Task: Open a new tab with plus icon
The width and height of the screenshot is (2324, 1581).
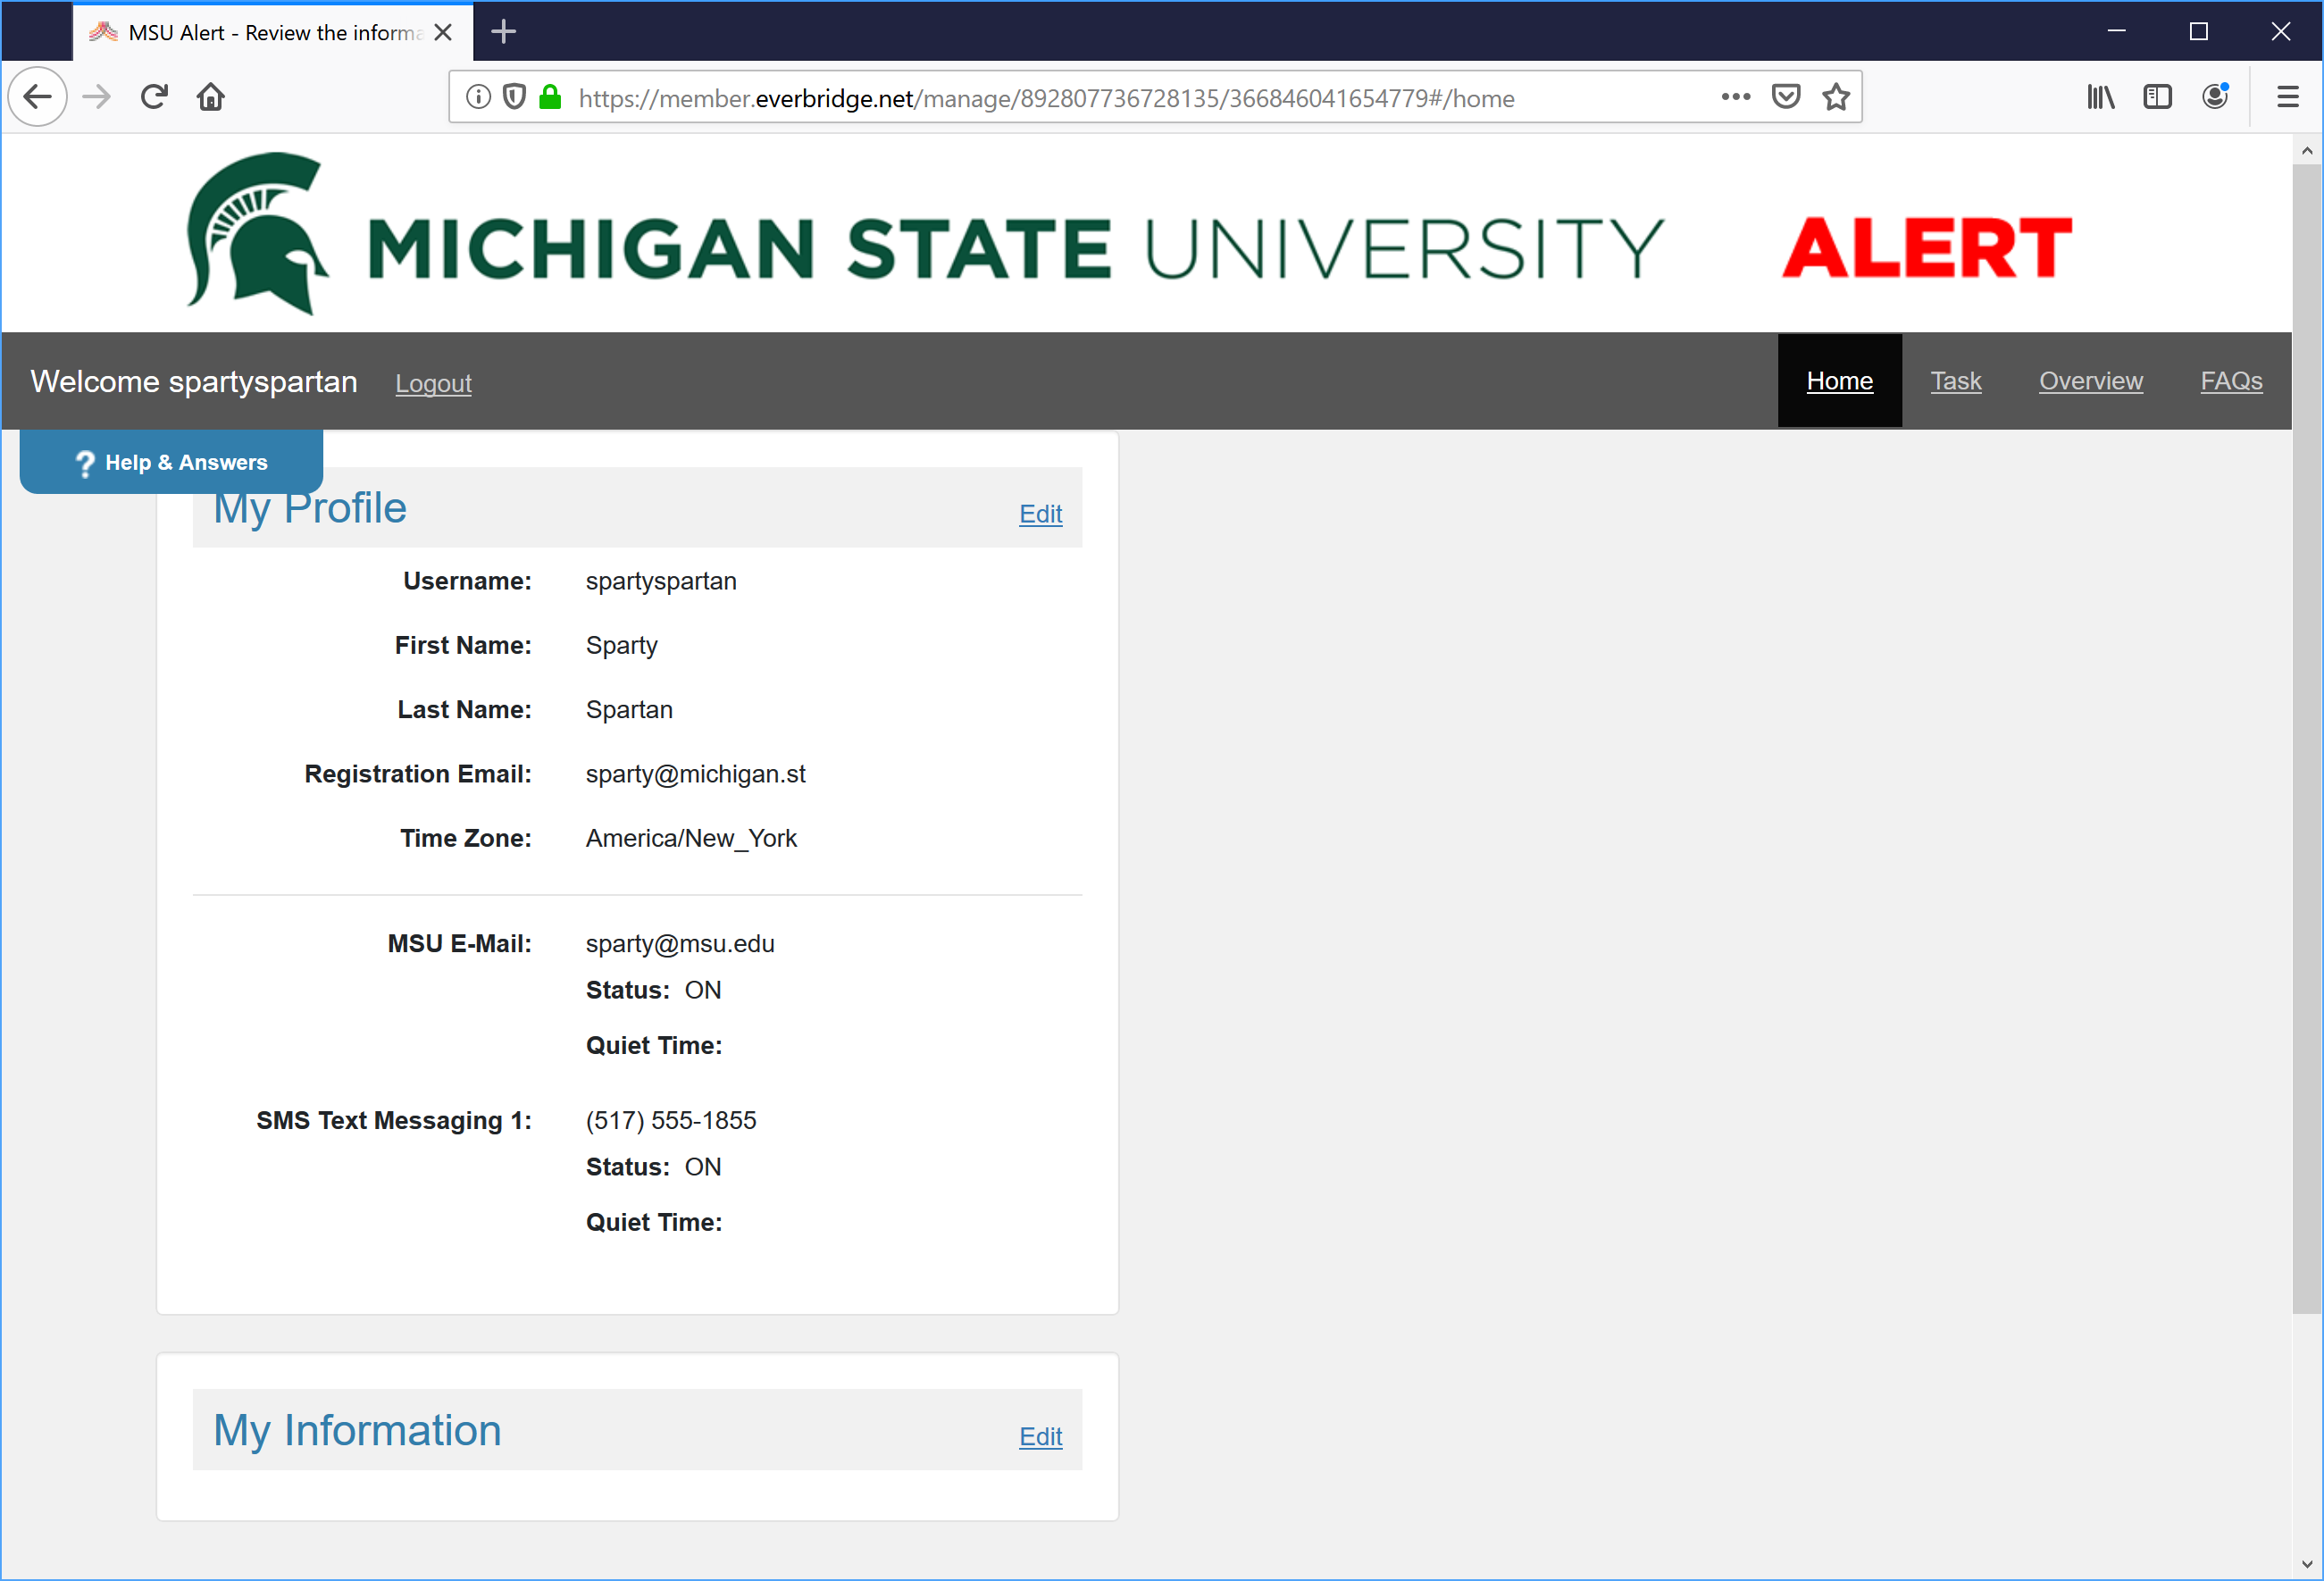Action: click(504, 32)
